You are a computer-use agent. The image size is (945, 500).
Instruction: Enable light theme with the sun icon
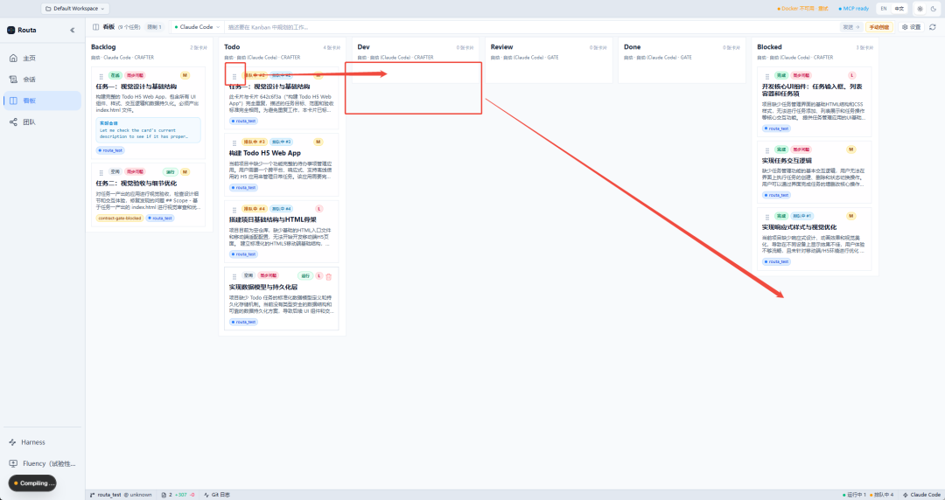[x=920, y=9]
